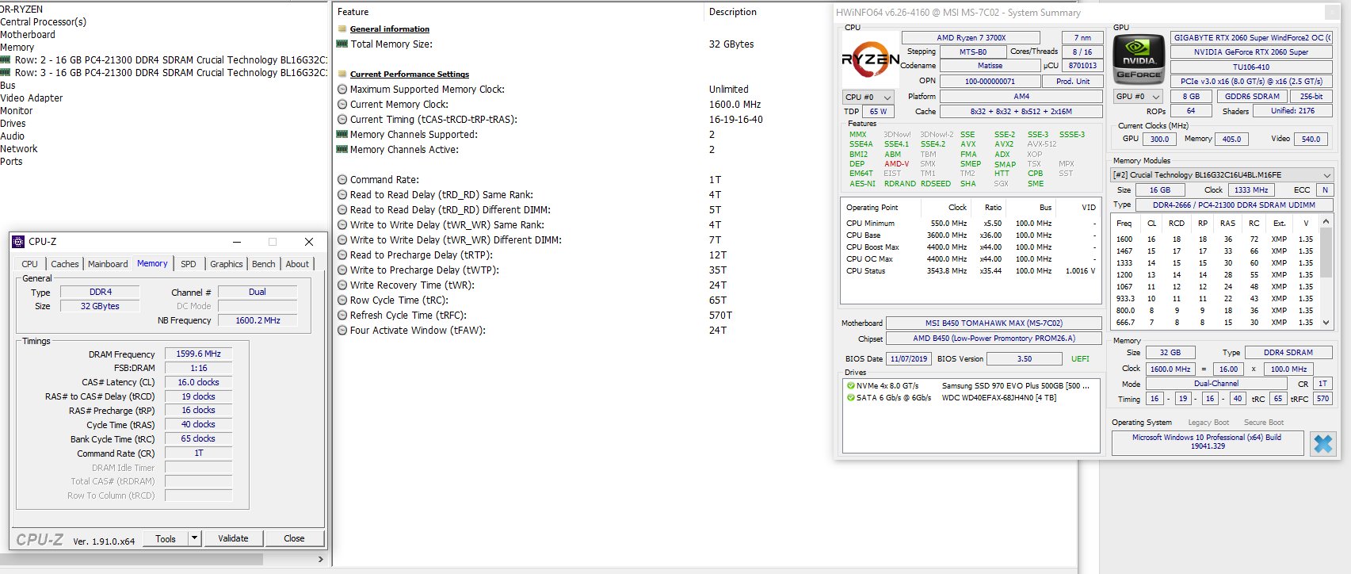Viewport: 1351px width, 574px height.
Task: Click the clock icon beside Command Rate
Action: 342,180
